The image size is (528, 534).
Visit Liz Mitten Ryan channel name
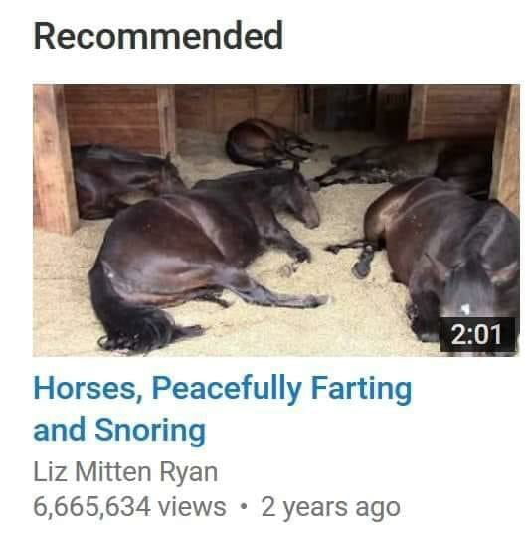click(x=125, y=472)
